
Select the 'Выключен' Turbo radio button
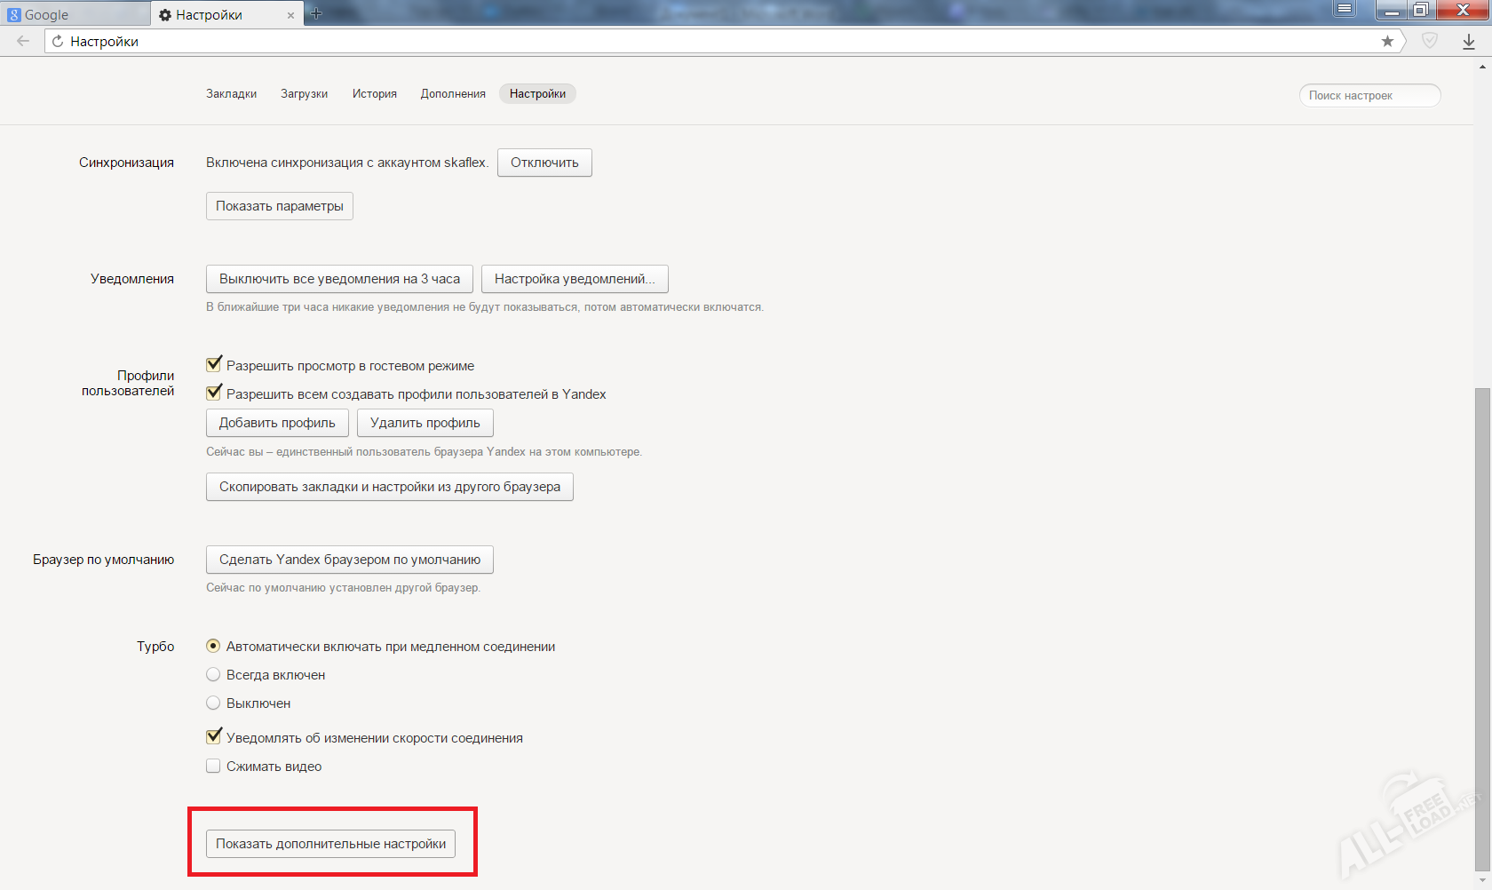point(213,703)
